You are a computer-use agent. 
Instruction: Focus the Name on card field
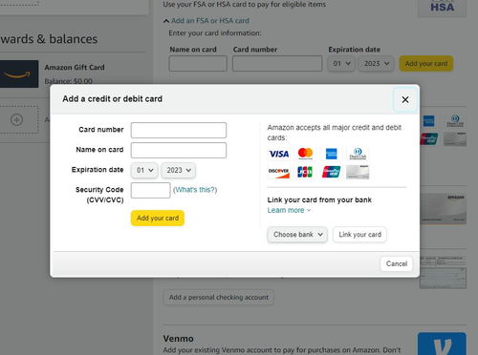click(x=179, y=150)
